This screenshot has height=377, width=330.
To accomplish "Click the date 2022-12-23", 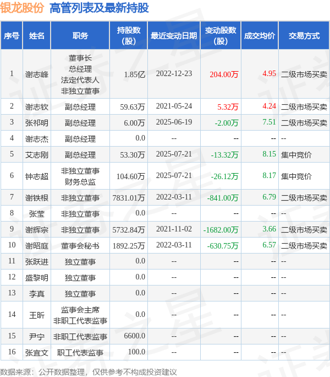I will (174, 73).
